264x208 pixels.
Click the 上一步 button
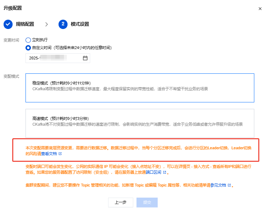point(121,203)
